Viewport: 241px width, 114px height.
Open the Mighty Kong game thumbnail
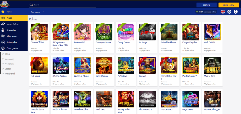click(x=212, y=65)
